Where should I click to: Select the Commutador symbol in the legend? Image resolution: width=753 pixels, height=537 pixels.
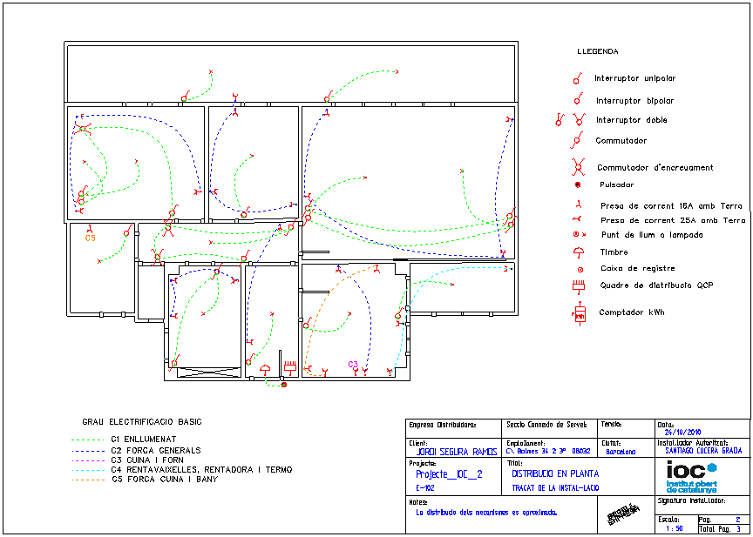[577, 140]
